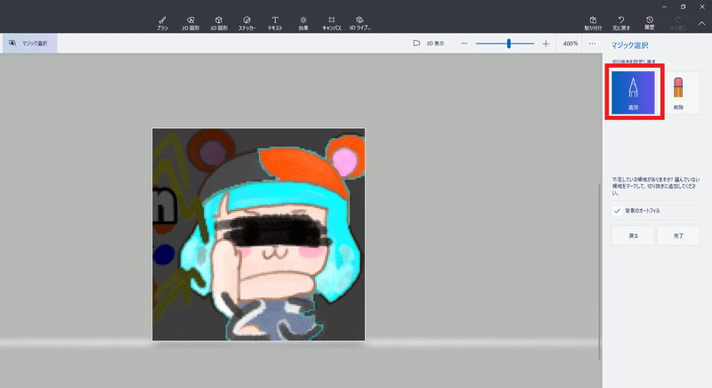Viewport: 712px width, 388px height.
Task: Open the 効果 (Effects) panel
Action: click(303, 22)
